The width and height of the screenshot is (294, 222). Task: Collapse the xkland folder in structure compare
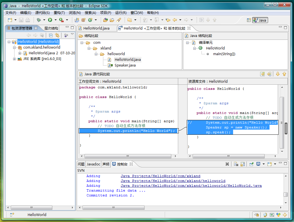click(89, 49)
